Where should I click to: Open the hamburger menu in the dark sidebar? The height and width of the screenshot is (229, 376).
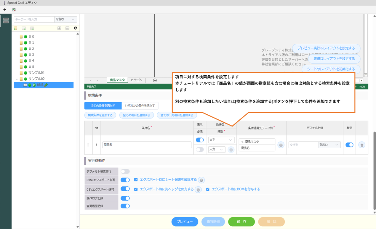[x=6, y=20]
